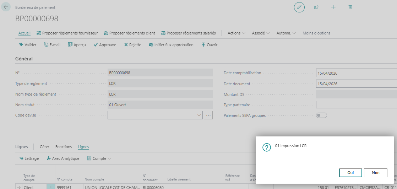Confirm the dialog by clicking Oui
The height and width of the screenshot is (189, 397).
pyautogui.click(x=350, y=173)
